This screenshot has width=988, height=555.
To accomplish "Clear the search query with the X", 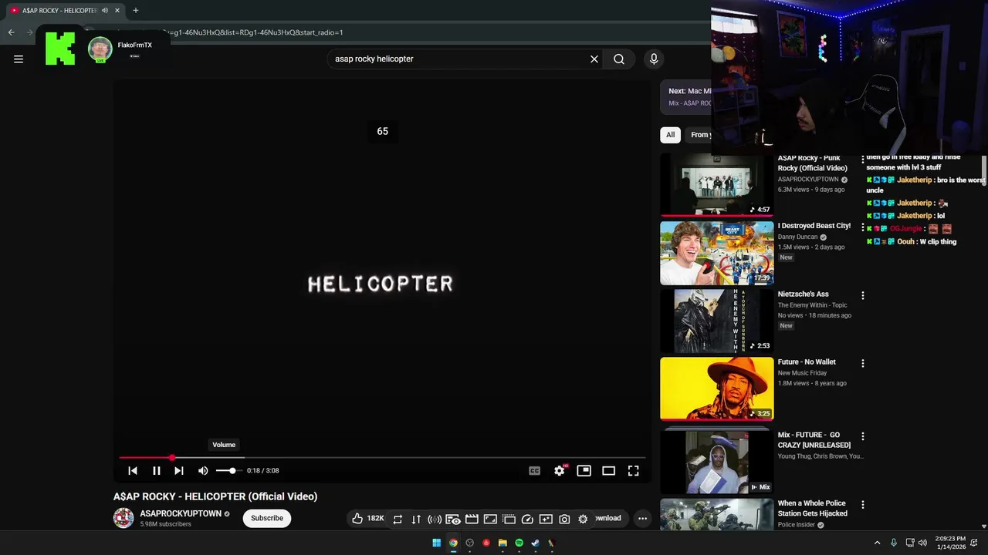I will 594,59.
